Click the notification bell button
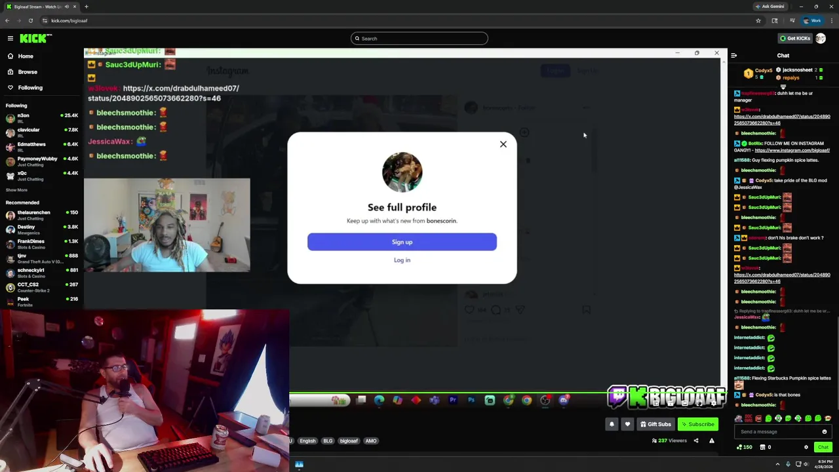Screen dimensions: 839x472 click(612, 424)
